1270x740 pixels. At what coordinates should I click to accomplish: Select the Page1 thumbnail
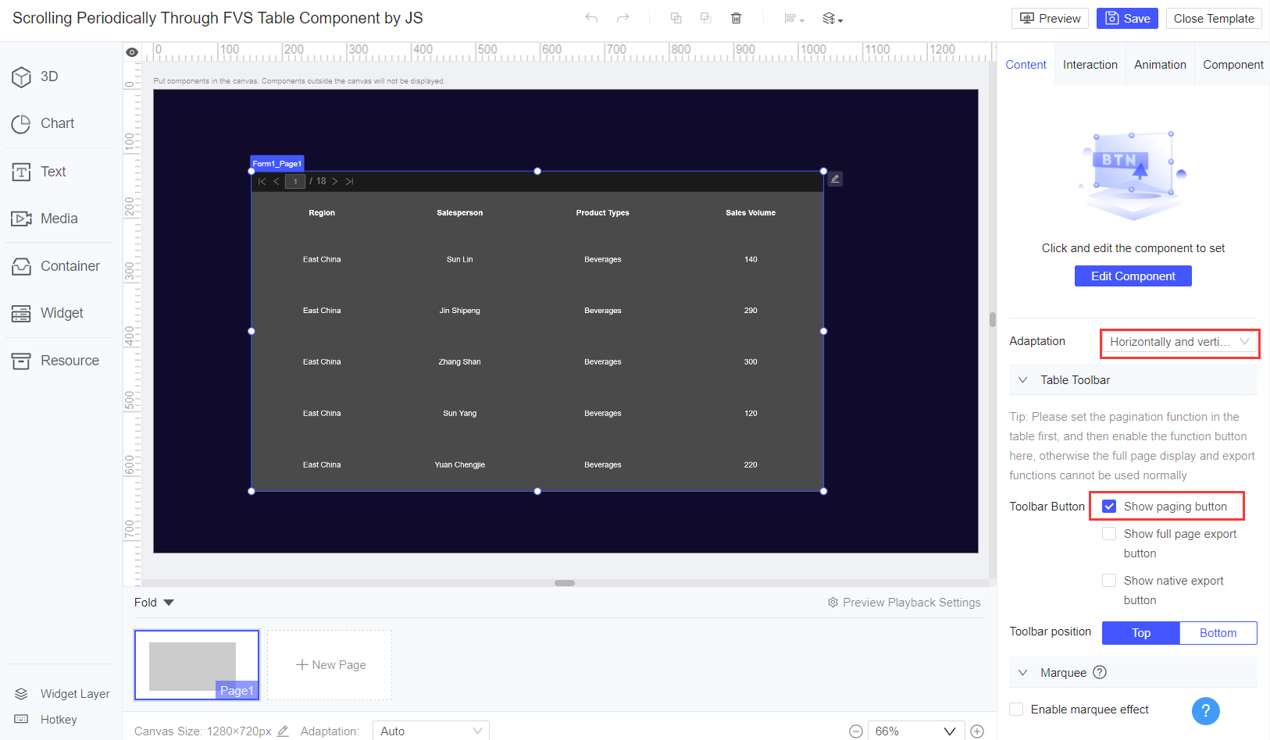(x=197, y=665)
